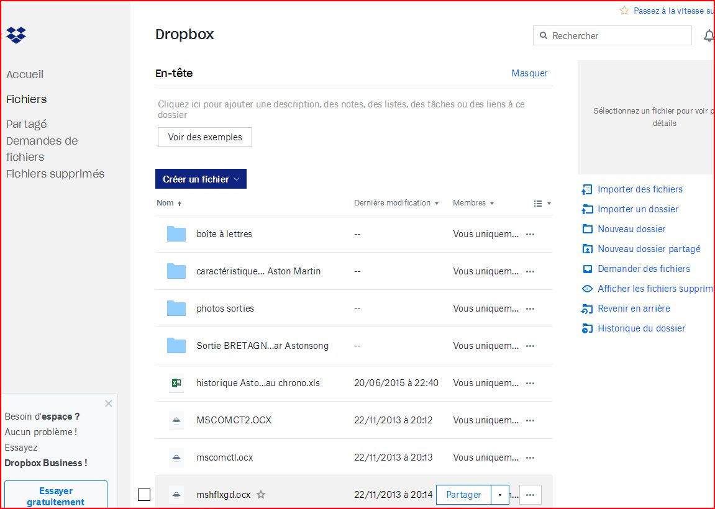
Task: Open more options for Sortie BRETAGN folder
Action: click(x=530, y=346)
